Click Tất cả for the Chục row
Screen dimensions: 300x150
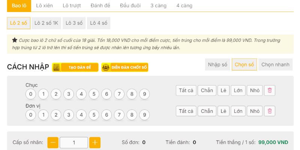pyautogui.click(x=186, y=90)
